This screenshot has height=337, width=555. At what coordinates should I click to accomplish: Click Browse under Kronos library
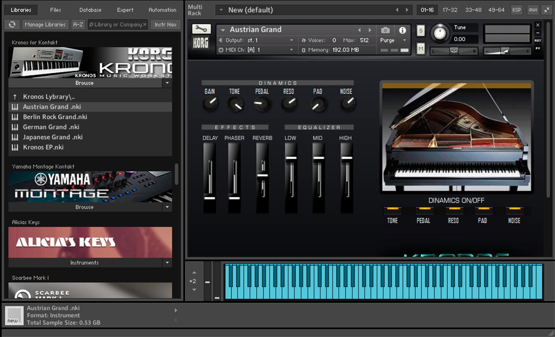(85, 83)
